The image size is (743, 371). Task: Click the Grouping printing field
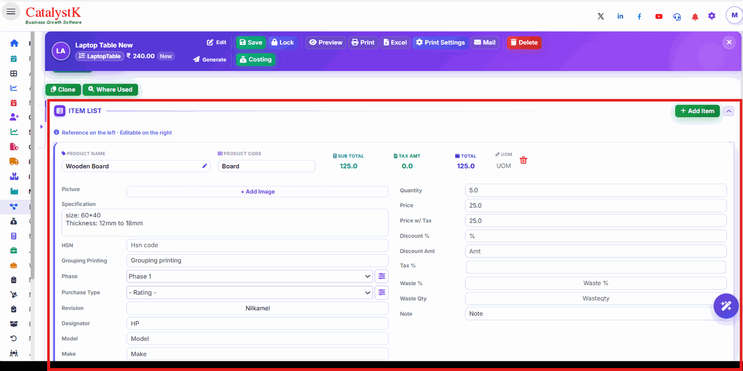pos(257,261)
